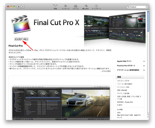Image resolution: width=155 pixels, height=128 pixels.
Task: Click the release date 2011/06/21 text
Action: point(128,84)
